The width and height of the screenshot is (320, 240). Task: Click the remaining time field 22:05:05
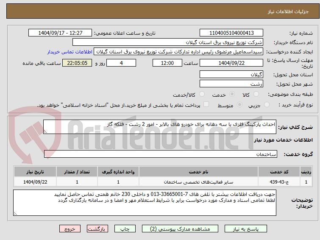pos(77,63)
